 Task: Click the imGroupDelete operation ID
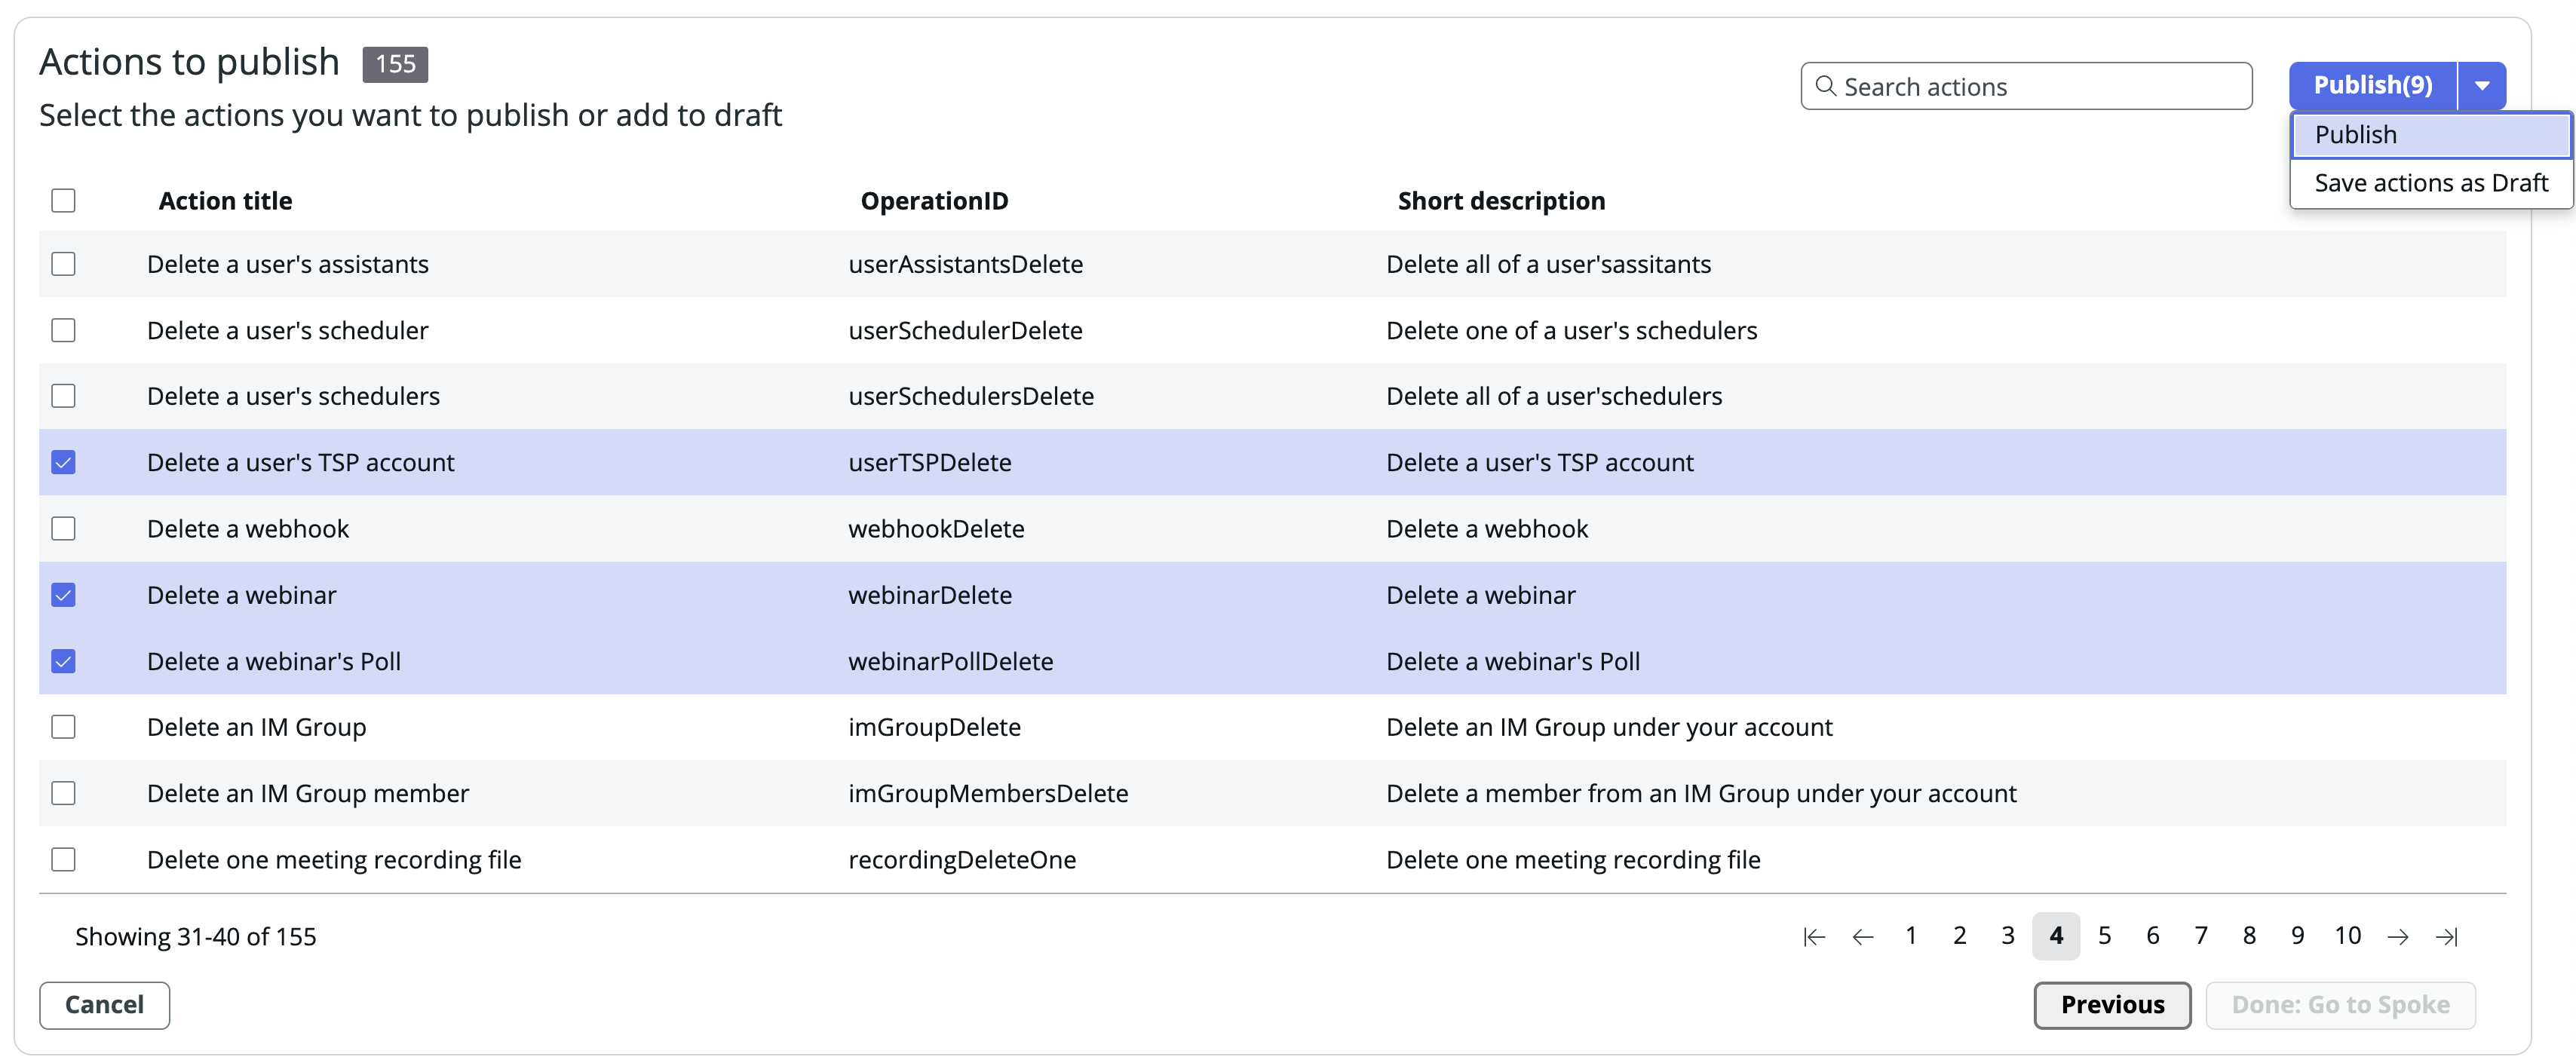(934, 727)
